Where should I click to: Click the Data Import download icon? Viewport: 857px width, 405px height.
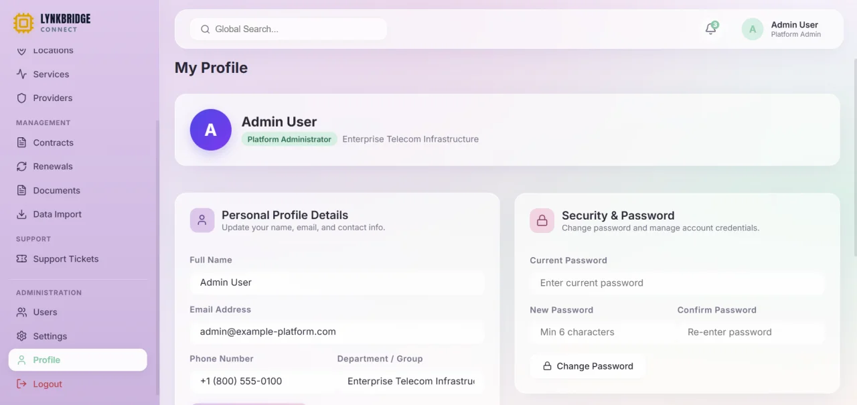(x=21, y=214)
